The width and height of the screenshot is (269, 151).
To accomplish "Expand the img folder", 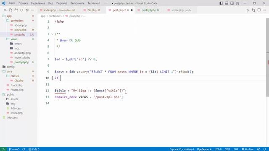I will pyautogui.click(x=13, y=104).
